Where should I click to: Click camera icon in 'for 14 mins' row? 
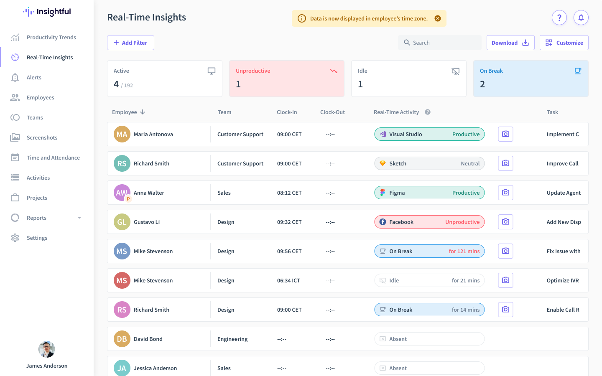(505, 310)
